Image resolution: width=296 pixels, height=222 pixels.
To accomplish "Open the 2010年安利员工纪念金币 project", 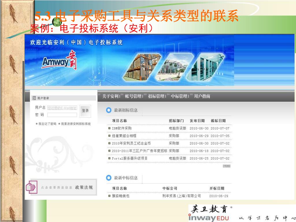I will pyautogui.click(x=131, y=143).
